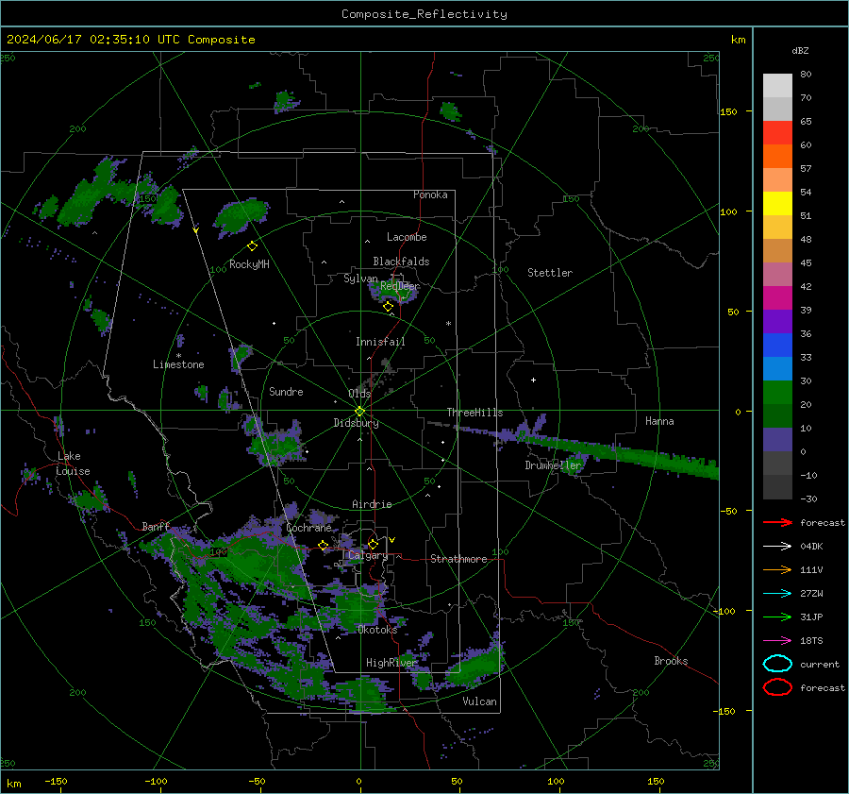Click the yellow diamond marker near RockyMH

click(x=252, y=246)
